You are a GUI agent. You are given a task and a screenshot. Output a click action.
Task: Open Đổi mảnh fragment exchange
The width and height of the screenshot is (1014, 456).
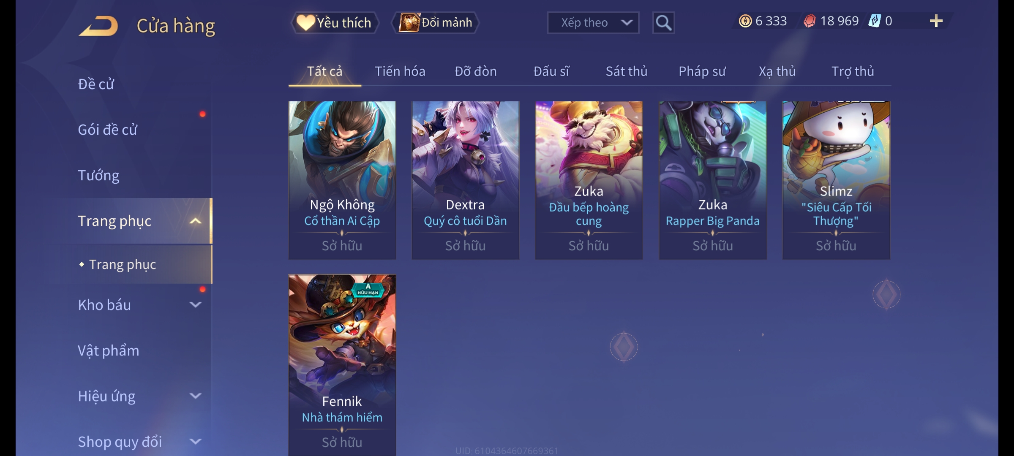(x=436, y=23)
